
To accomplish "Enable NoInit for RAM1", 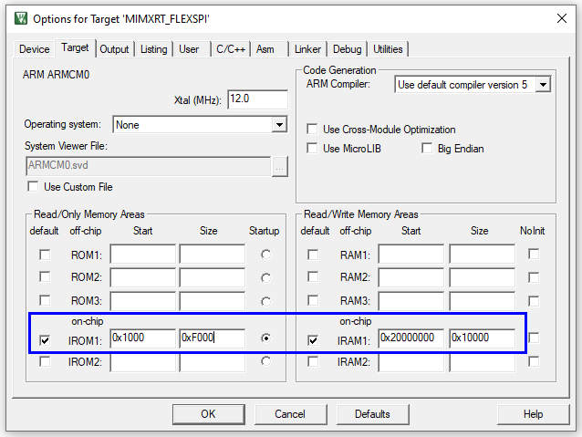I will pos(534,254).
